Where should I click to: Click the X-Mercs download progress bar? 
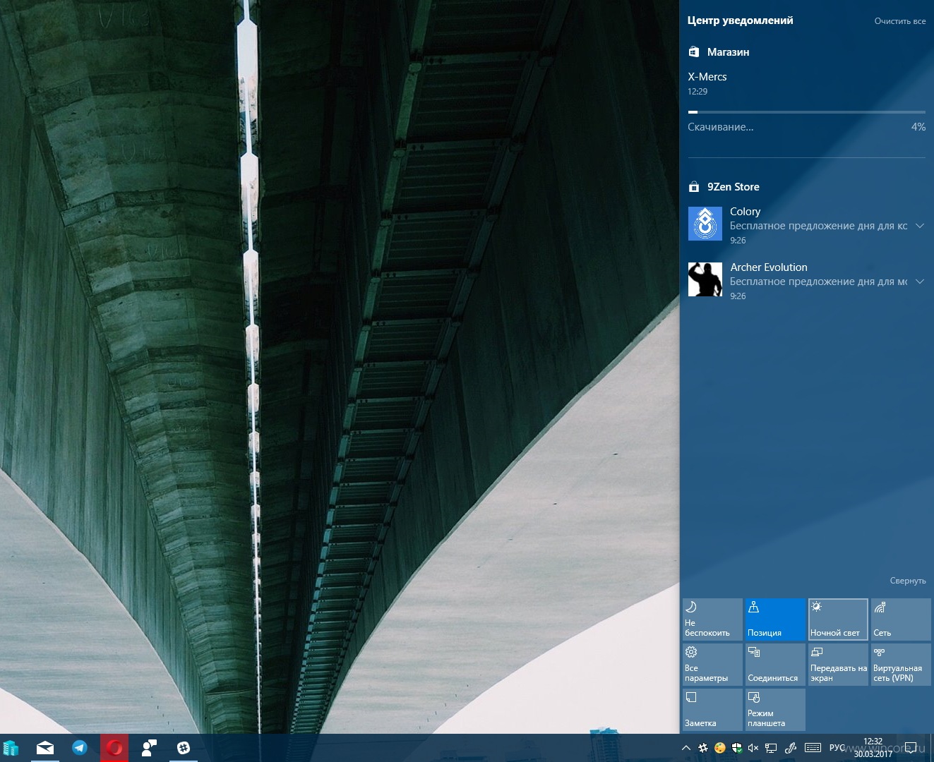pos(806,111)
